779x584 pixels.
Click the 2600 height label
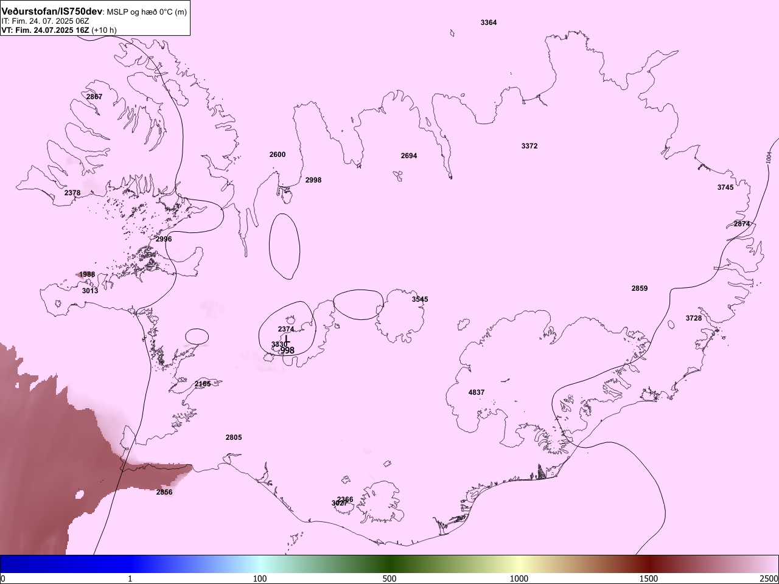coord(278,155)
